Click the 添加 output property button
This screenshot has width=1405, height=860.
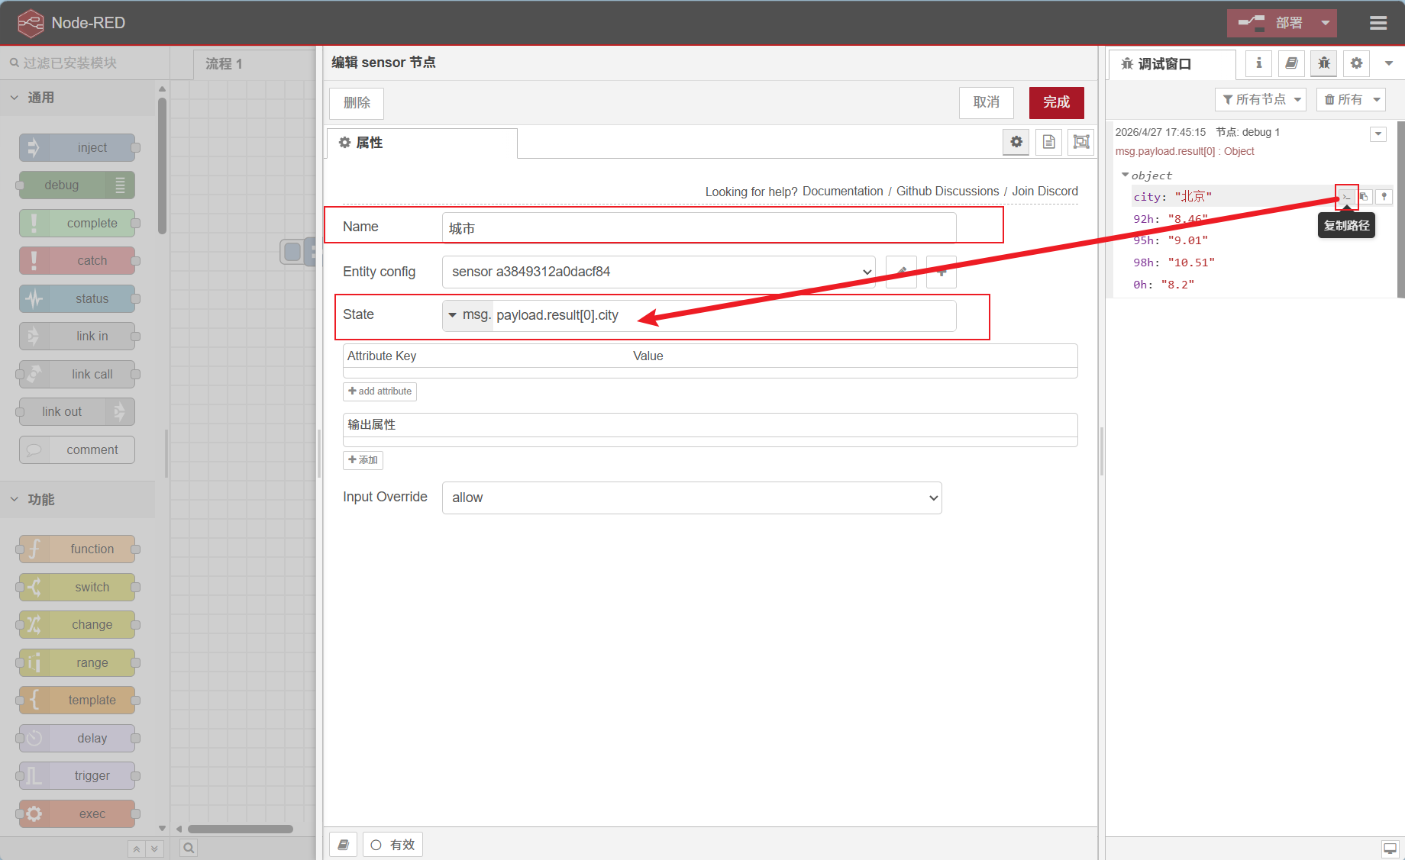coord(363,460)
